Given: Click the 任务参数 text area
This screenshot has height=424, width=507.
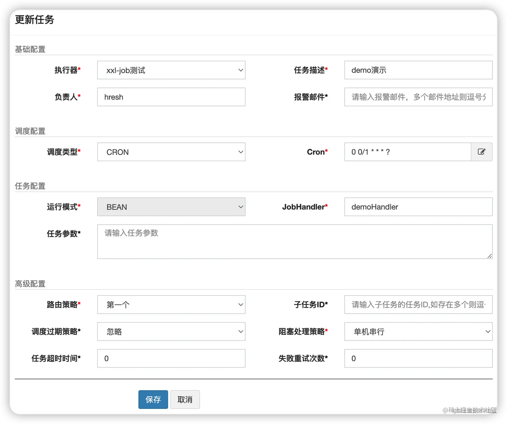Looking at the screenshot, I should tap(295, 242).
